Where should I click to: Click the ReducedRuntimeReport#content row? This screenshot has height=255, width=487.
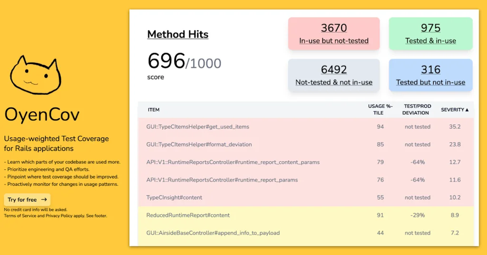click(x=188, y=215)
